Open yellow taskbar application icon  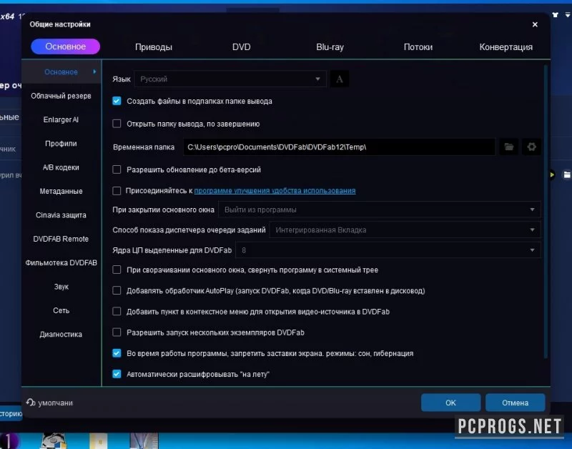99,441
